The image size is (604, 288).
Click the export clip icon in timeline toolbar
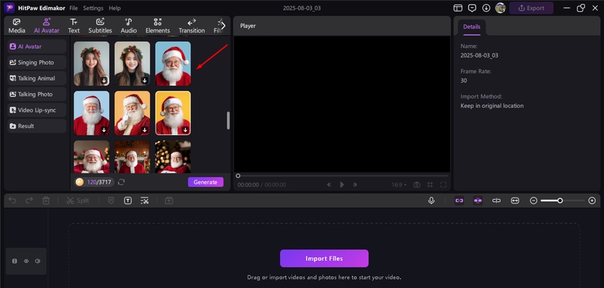tap(168, 201)
